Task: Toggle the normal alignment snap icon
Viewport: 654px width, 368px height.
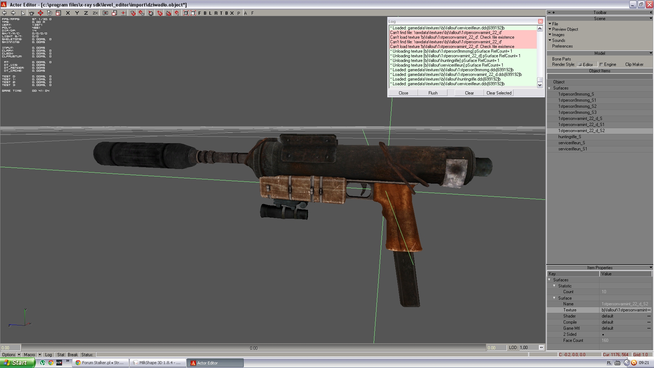Action: (168, 13)
